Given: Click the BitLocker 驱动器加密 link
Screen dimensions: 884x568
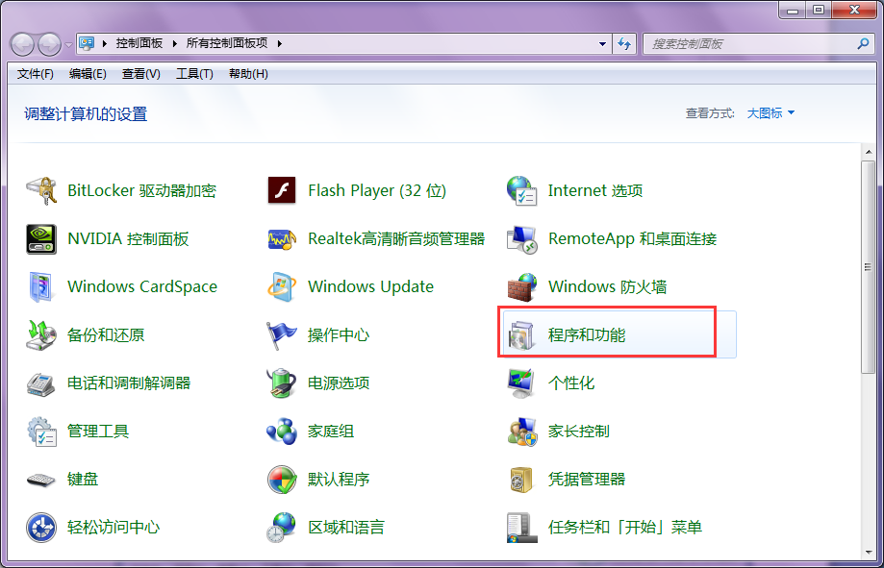Looking at the screenshot, I should click(x=141, y=190).
